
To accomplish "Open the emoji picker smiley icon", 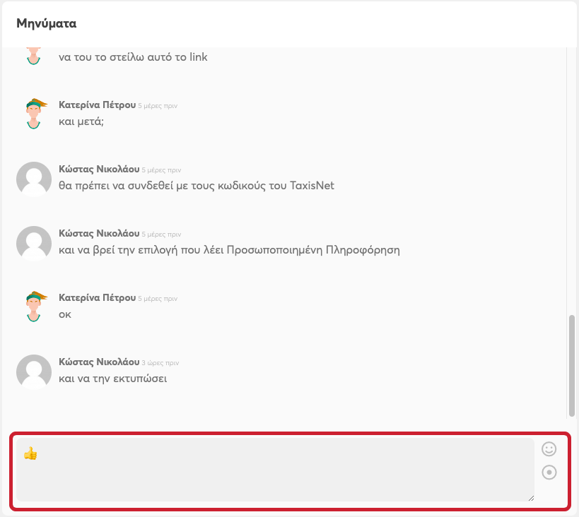I will 549,448.
